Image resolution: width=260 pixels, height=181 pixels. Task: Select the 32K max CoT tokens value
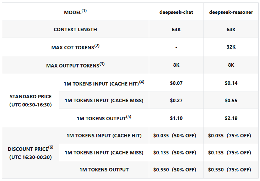pyautogui.click(x=231, y=47)
